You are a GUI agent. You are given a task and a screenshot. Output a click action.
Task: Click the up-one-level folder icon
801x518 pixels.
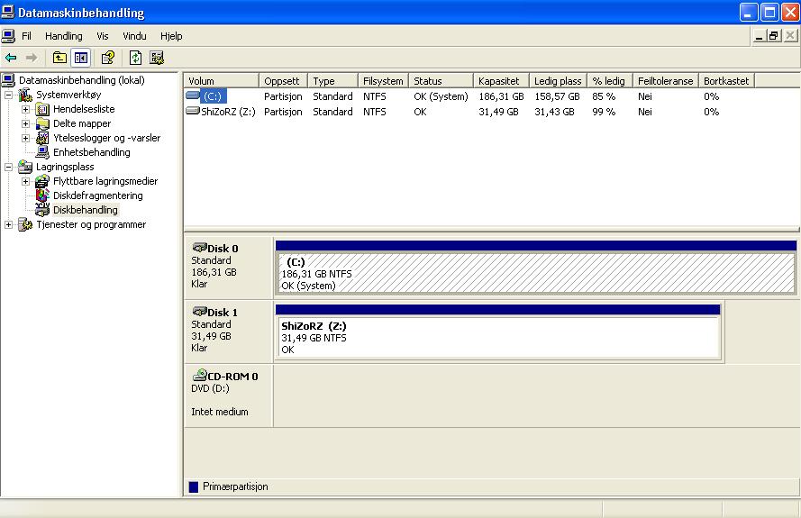pyautogui.click(x=59, y=58)
